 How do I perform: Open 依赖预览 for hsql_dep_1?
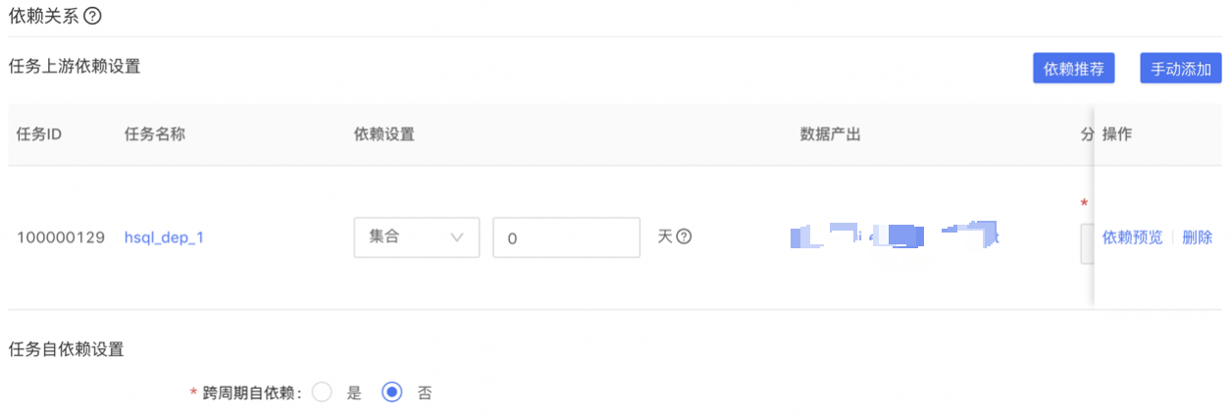1132,237
